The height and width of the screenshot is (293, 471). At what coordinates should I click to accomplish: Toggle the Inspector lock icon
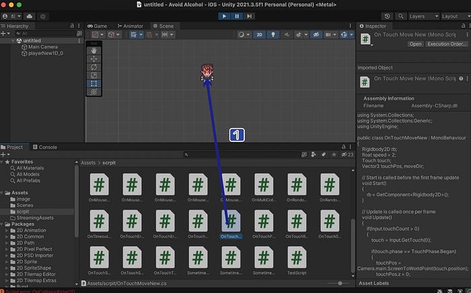(x=463, y=26)
